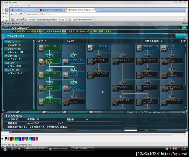This screenshot has width=189, height=157.
Task: Click the ガードスタンス skill icon
Action: [90, 47]
